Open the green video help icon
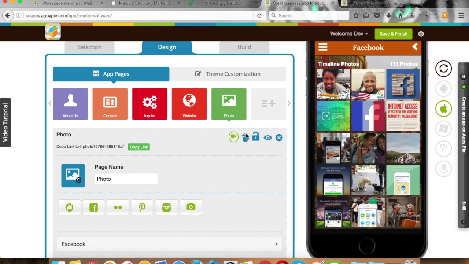469x264 pixels. point(233,137)
